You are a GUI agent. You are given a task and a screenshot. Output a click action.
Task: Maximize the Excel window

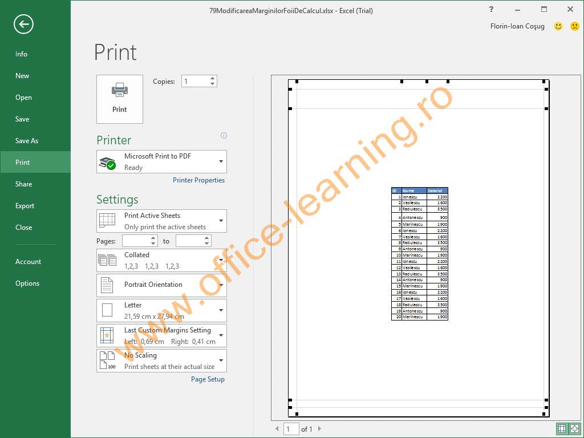(x=544, y=10)
